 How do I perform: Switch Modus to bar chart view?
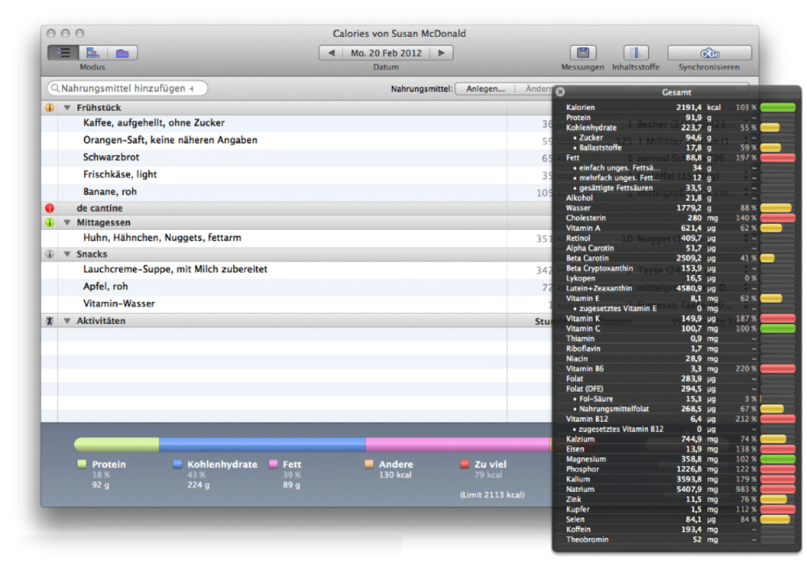[x=93, y=53]
